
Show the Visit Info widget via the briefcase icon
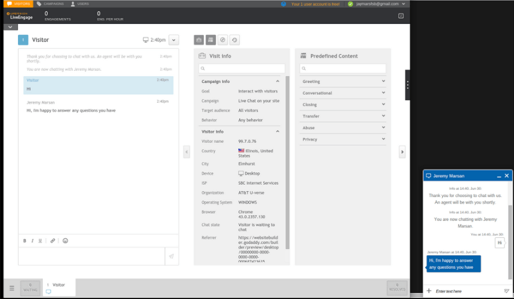199,40
